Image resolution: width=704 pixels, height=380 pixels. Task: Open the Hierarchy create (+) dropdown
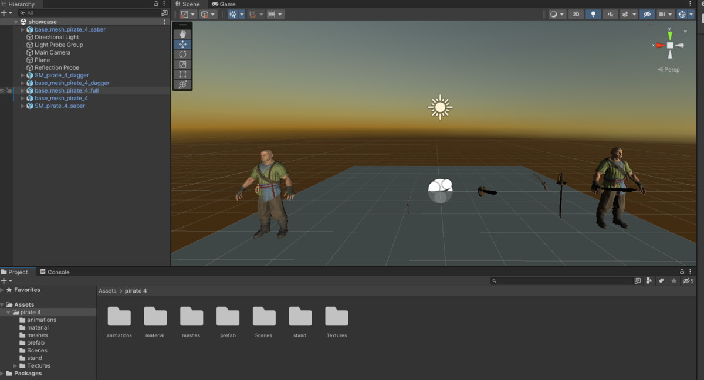pos(6,12)
